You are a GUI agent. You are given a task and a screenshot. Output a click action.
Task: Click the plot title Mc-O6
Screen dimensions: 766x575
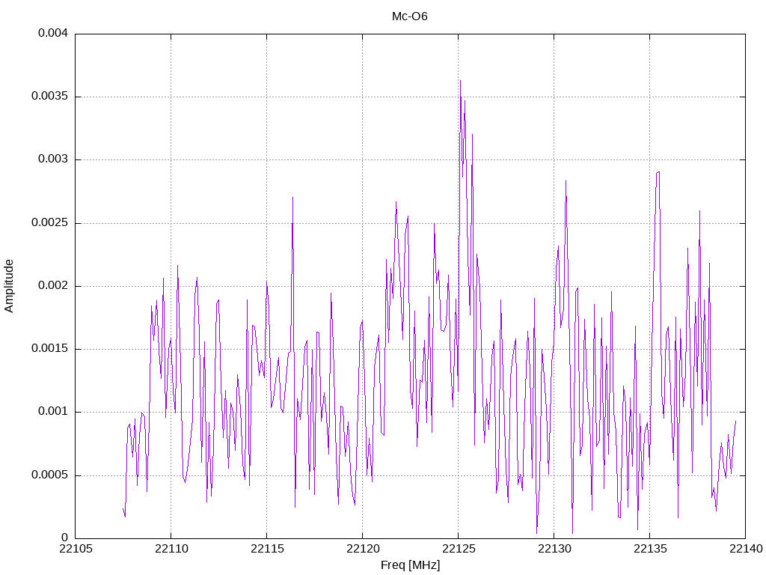click(409, 16)
